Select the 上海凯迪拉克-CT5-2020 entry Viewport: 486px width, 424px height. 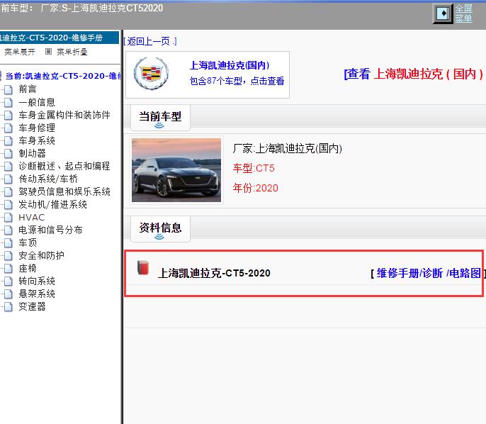coord(214,273)
